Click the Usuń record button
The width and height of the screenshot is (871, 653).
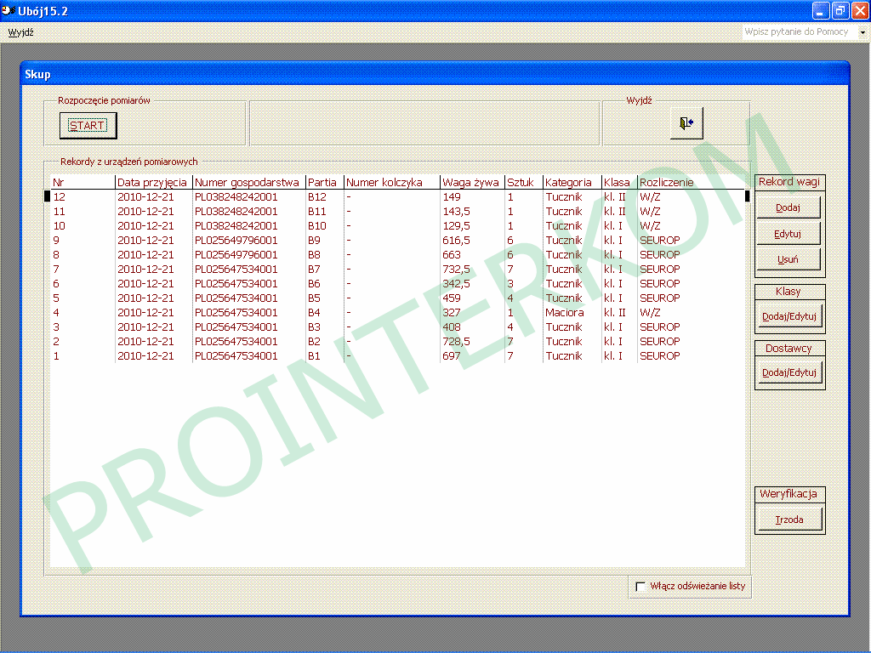click(788, 259)
